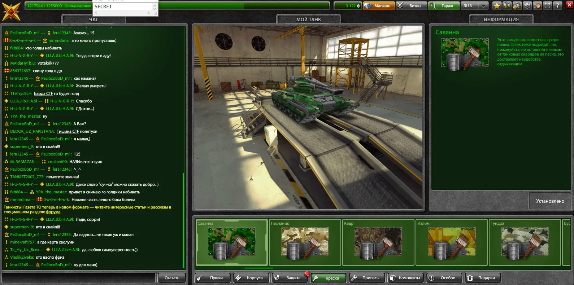This screenshot has height=285, width=574.
Task: Open settings gear icon
Action: pos(527,6)
